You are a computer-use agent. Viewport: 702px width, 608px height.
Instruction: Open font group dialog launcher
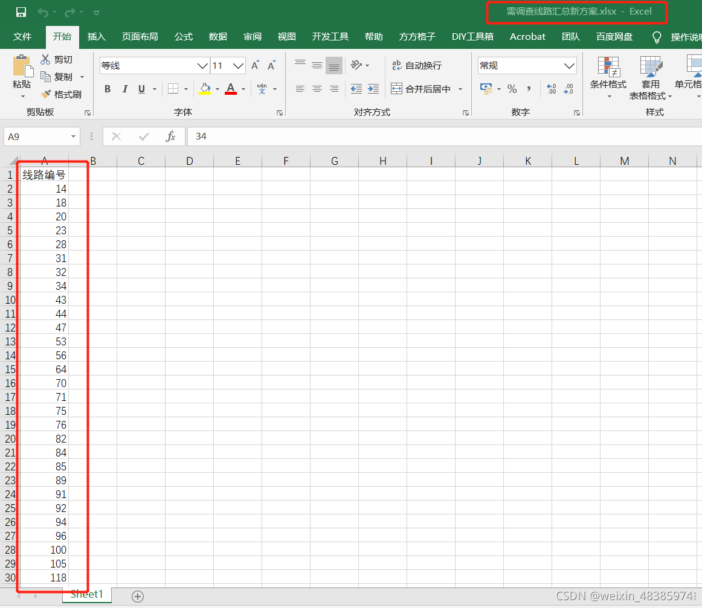(x=279, y=113)
